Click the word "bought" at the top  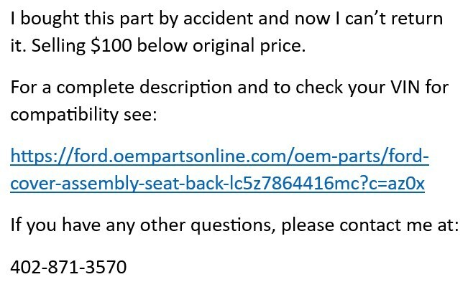pyautogui.click(x=50, y=19)
